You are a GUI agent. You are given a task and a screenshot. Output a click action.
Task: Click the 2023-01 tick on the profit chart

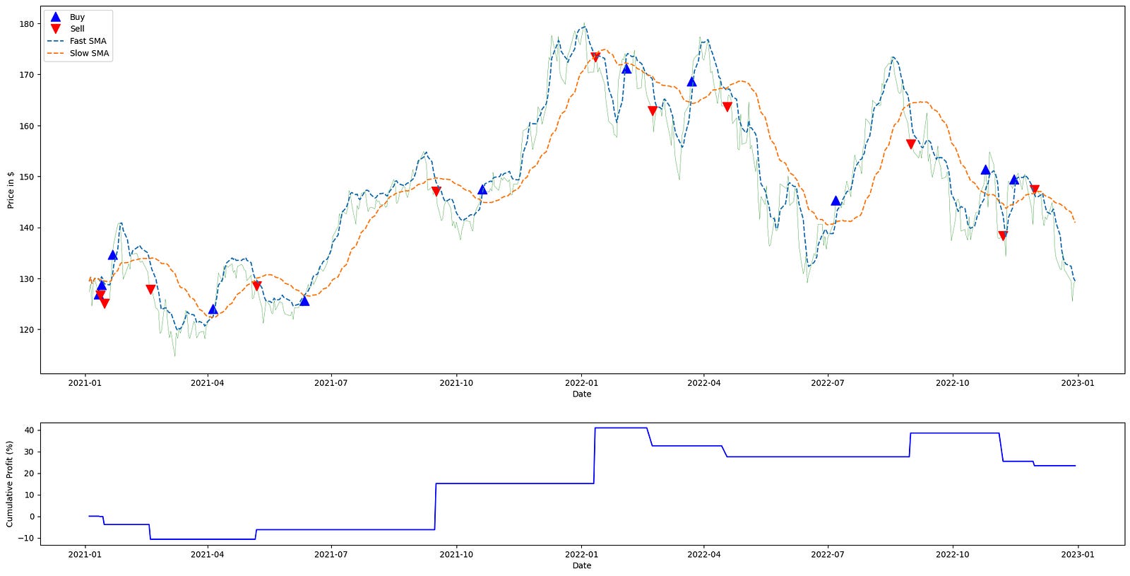pyautogui.click(x=1078, y=554)
